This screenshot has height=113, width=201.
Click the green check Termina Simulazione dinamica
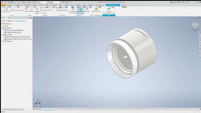point(109,10)
